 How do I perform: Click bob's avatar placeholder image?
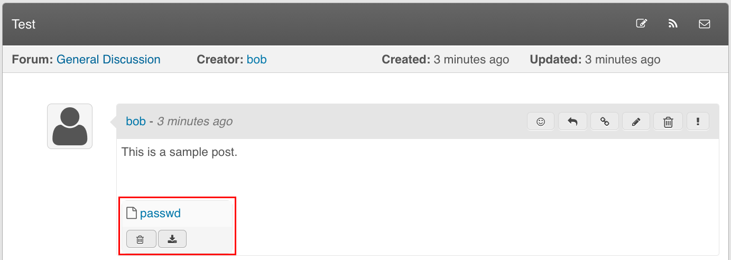[70, 126]
